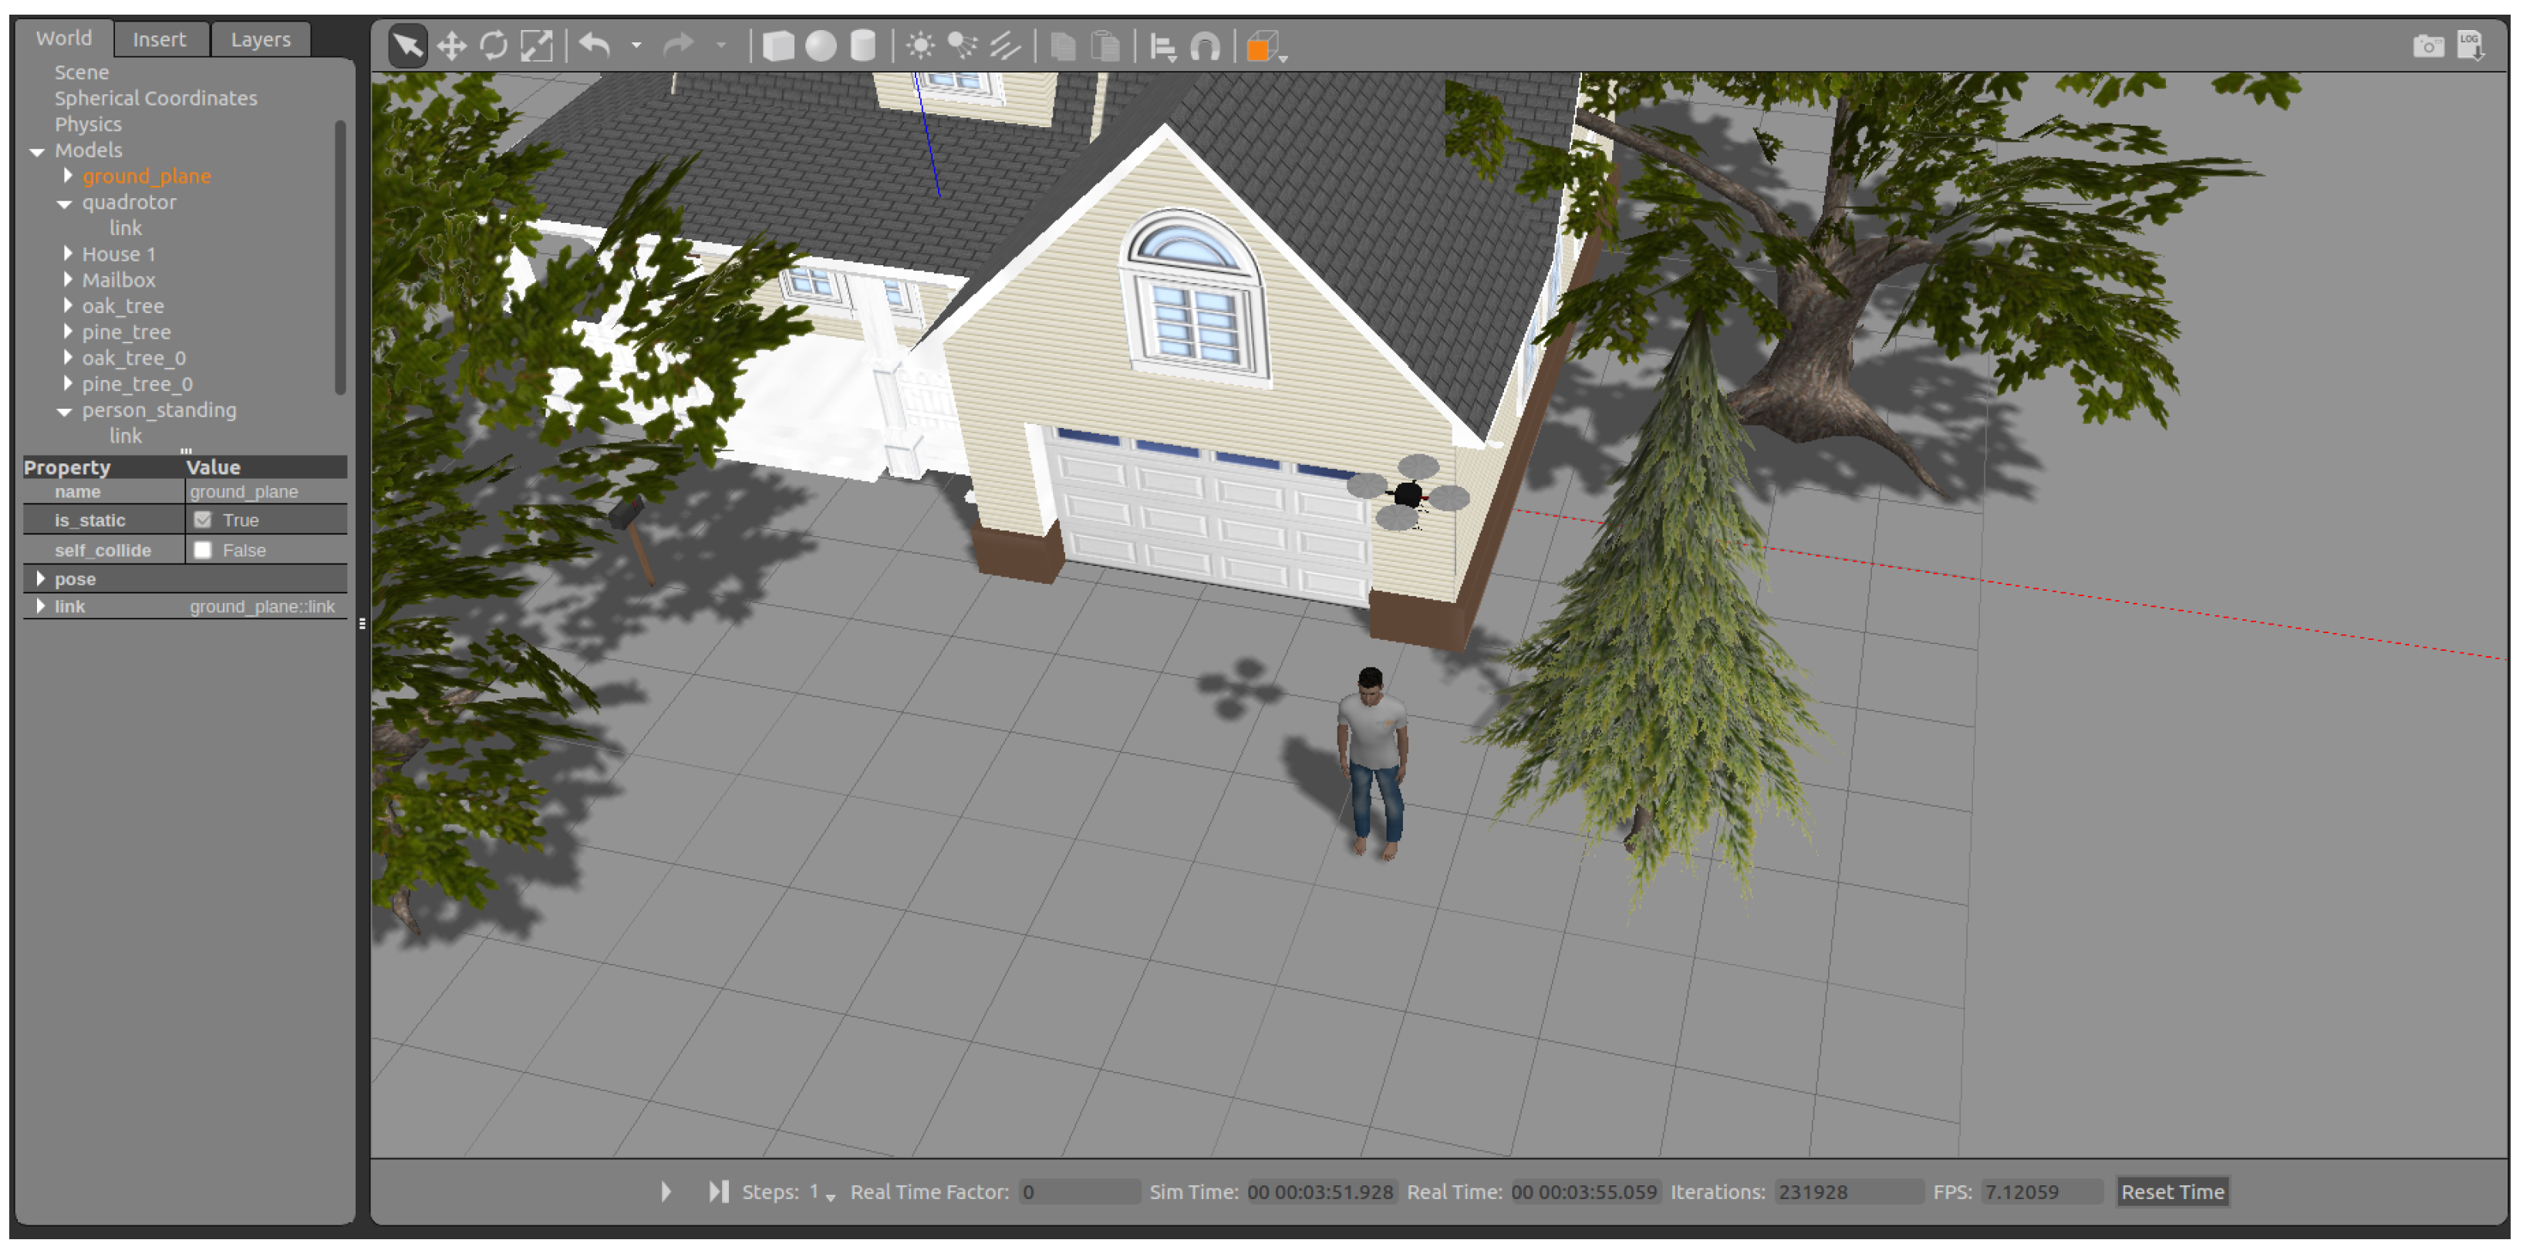Enable the snap magnet tool

pos(1204,45)
